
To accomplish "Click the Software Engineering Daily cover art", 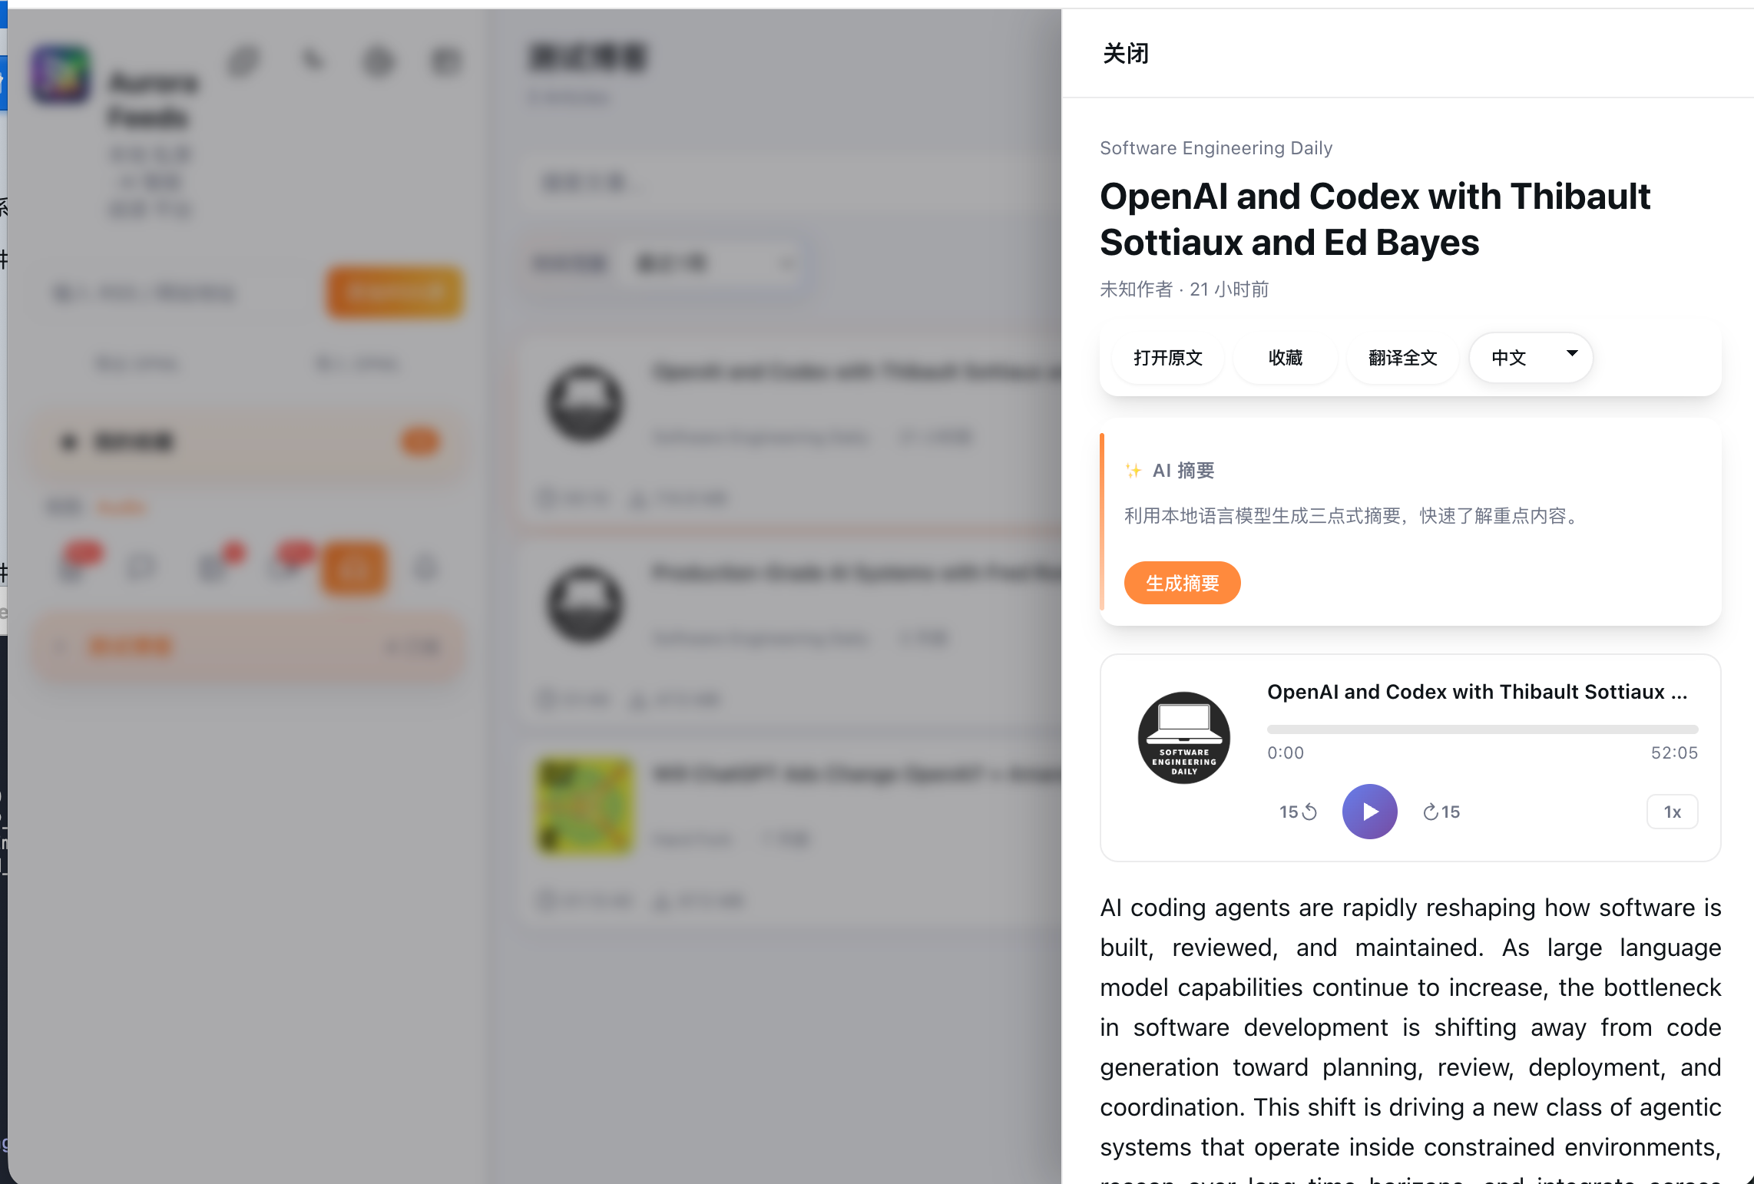I will pyautogui.click(x=1183, y=738).
